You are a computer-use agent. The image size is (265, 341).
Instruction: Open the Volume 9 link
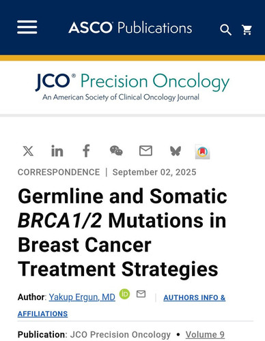point(205,335)
